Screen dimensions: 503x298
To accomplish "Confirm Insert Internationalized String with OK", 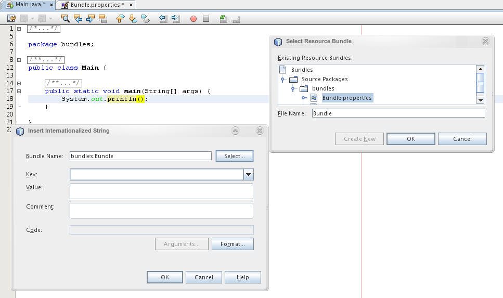I will 165,277.
